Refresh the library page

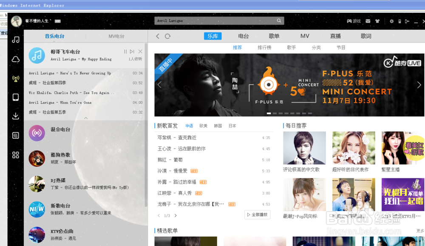point(167,36)
